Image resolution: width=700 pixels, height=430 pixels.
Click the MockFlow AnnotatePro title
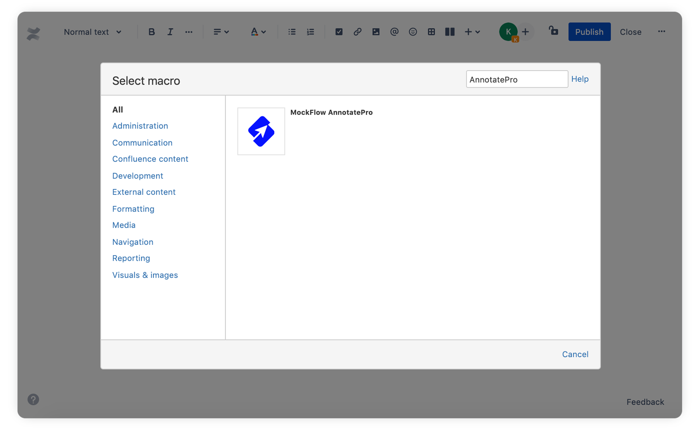[x=332, y=112]
